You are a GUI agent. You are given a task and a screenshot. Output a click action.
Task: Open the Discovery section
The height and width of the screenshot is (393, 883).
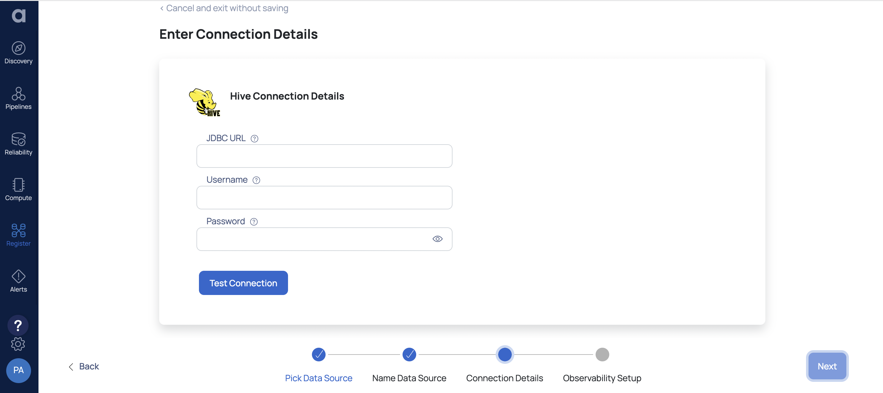point(19,53)
